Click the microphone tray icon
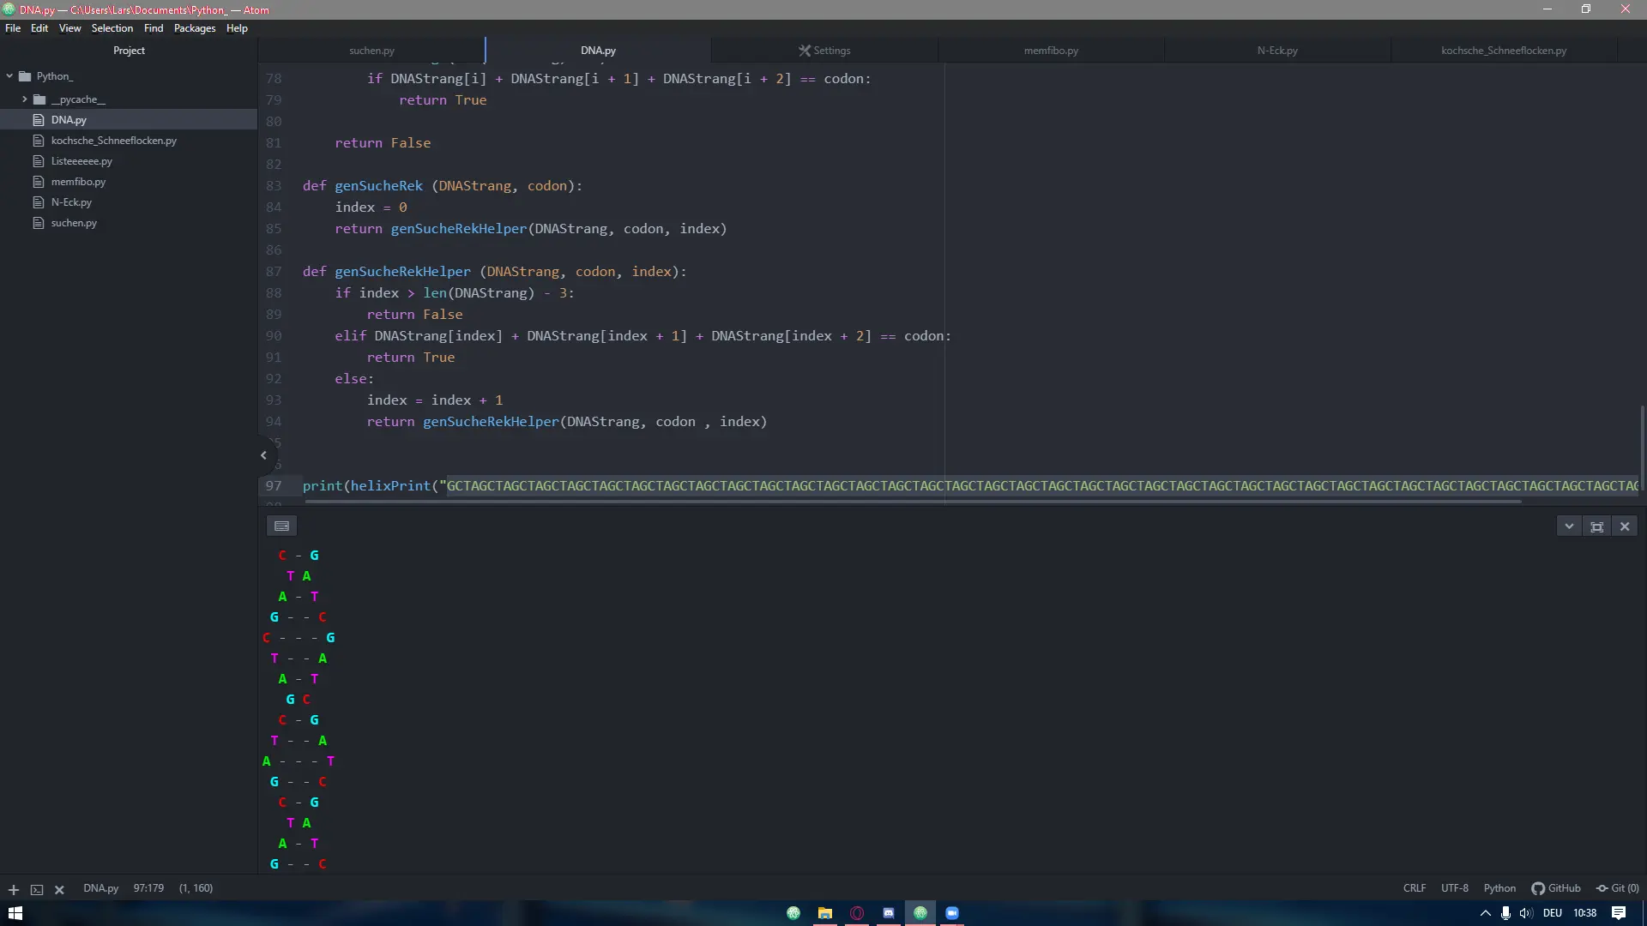This screenshot has width=1647, height=926. (x=1505, y=913)
